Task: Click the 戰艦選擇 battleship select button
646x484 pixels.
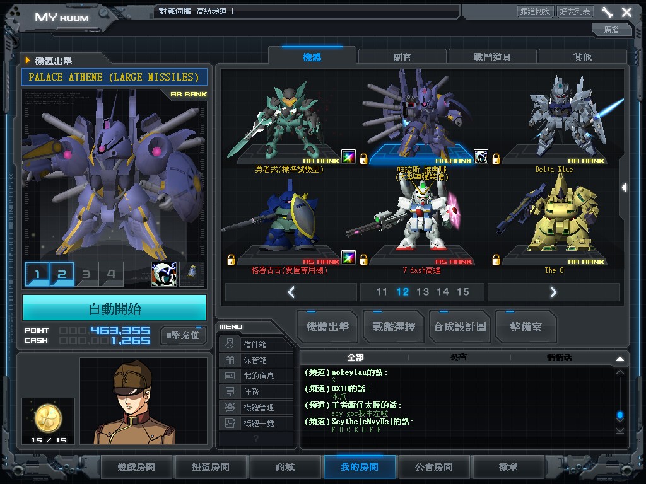Action: point(394,327)
